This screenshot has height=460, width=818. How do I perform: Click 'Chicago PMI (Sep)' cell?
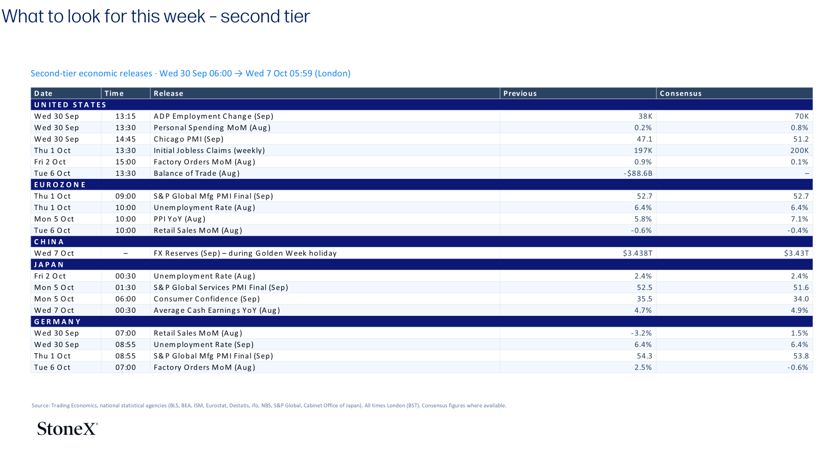pyautogui.click(x=325, y=139)
